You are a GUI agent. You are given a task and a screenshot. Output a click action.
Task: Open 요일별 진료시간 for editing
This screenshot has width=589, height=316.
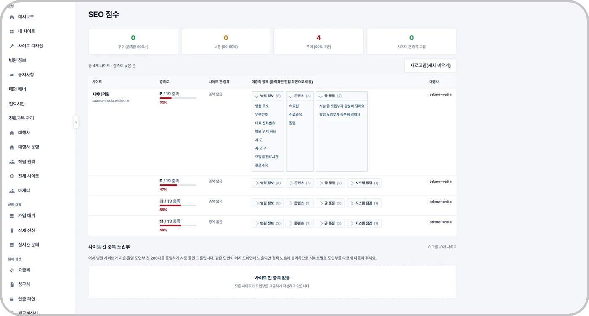coord(267,157)
